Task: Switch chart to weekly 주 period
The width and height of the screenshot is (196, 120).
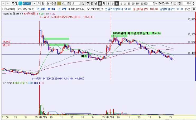Action: pos(87,3)
